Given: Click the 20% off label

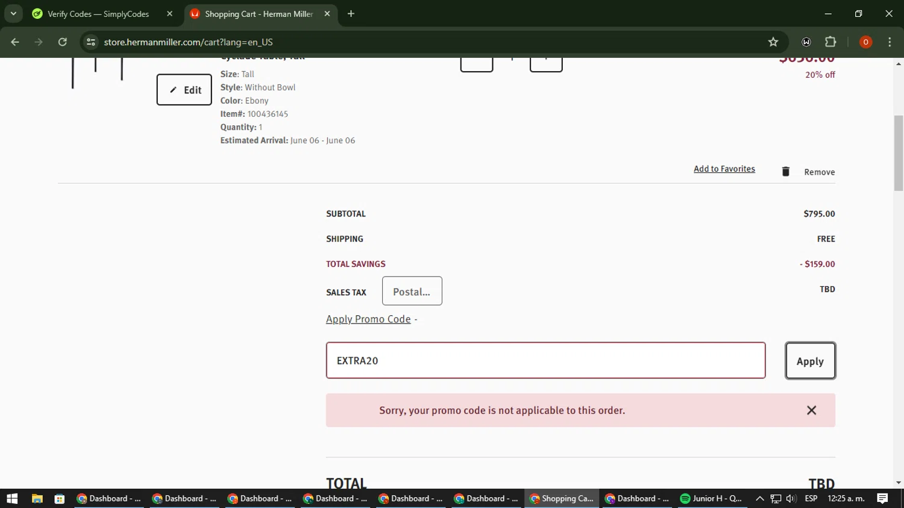Looking at the screenshot, I should pos(820,75).
